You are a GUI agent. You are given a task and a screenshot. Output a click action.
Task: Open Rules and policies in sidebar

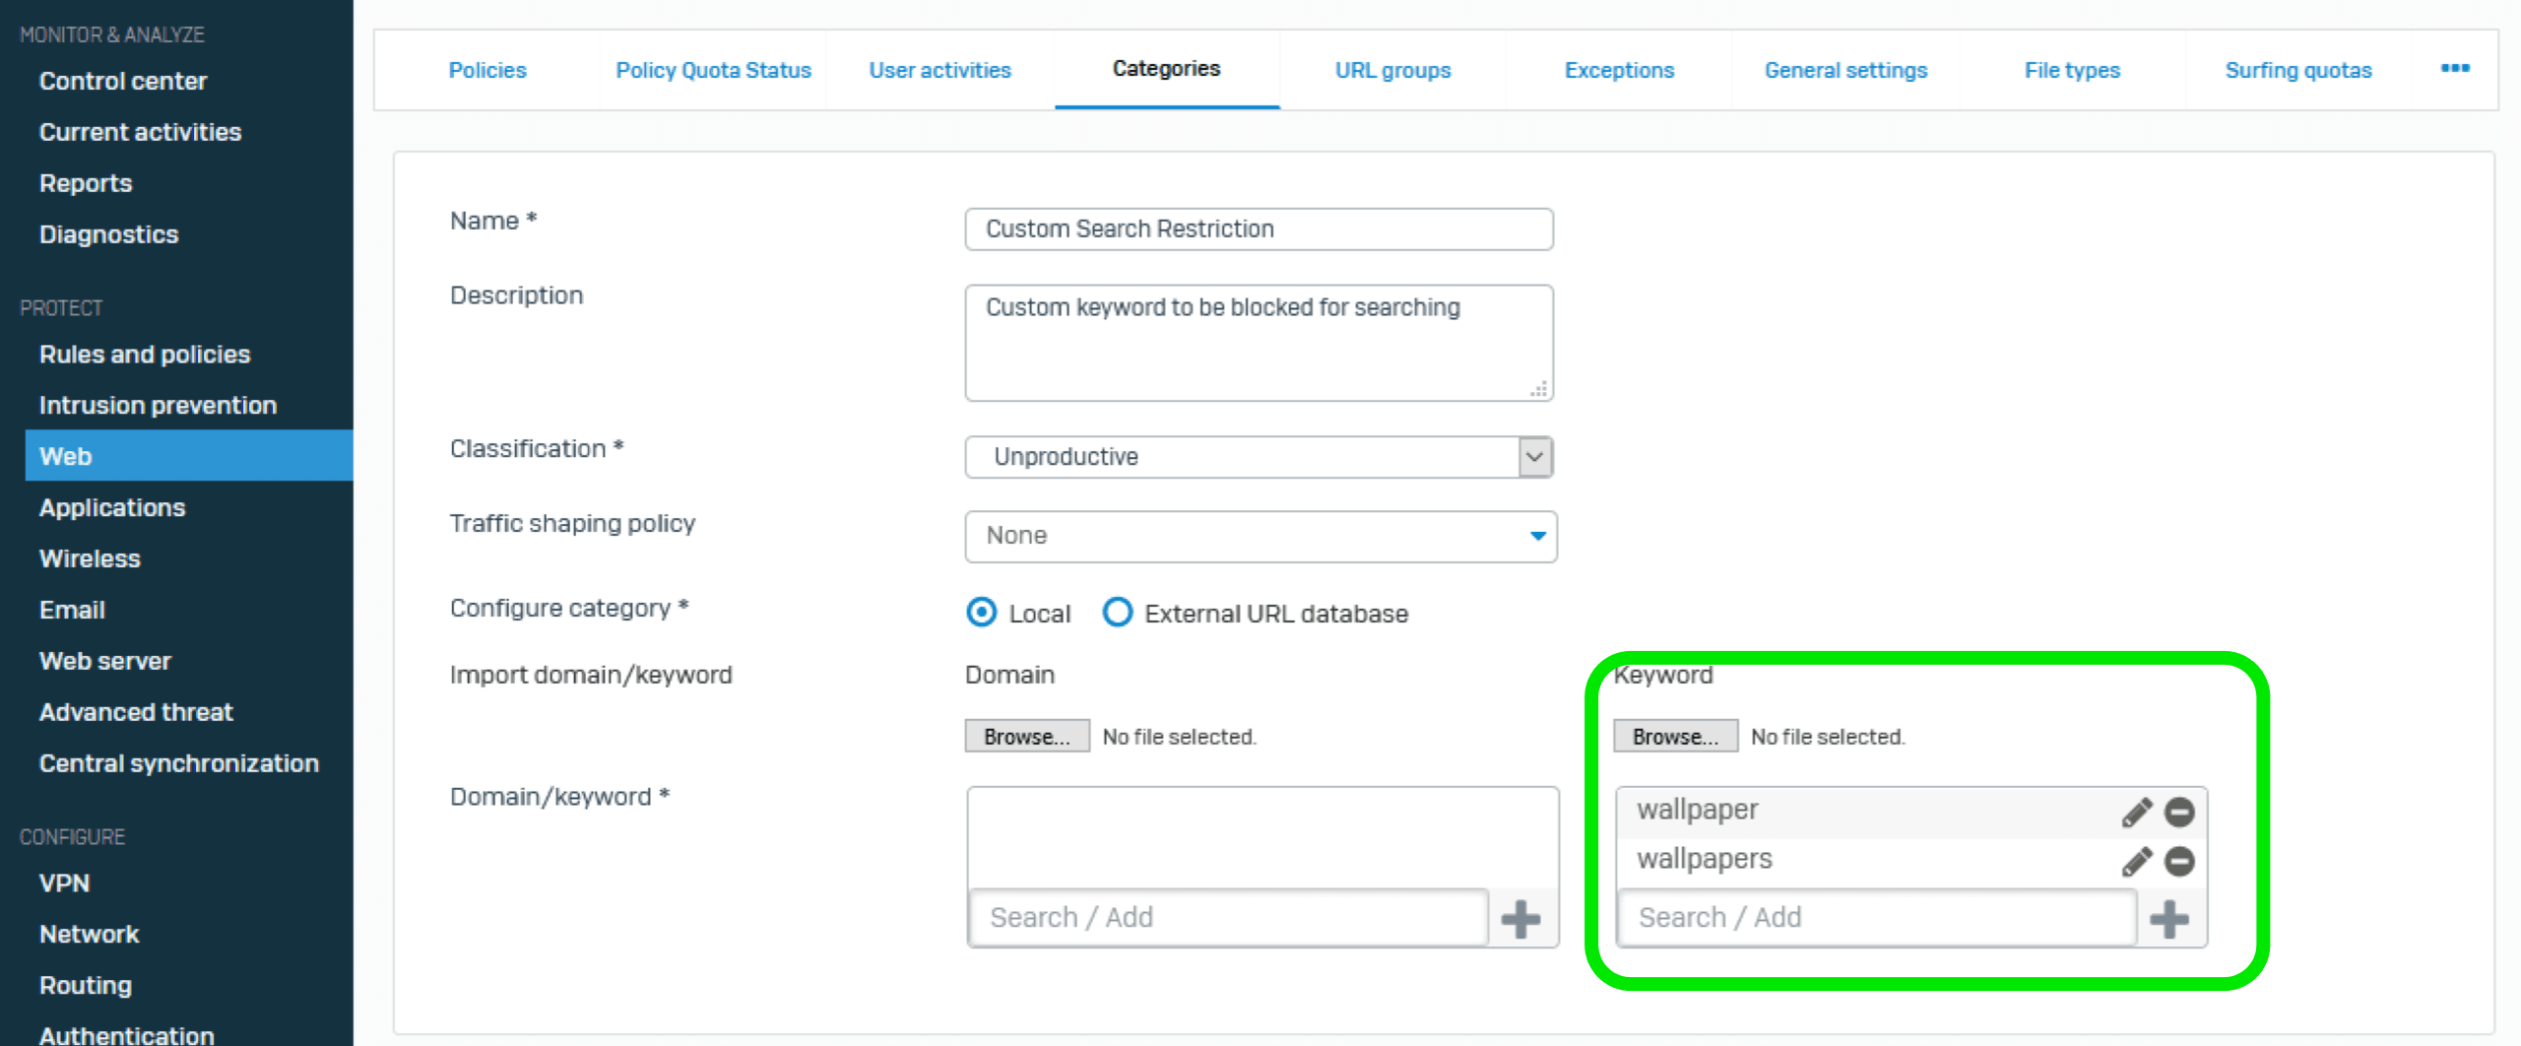pos(145,355)
